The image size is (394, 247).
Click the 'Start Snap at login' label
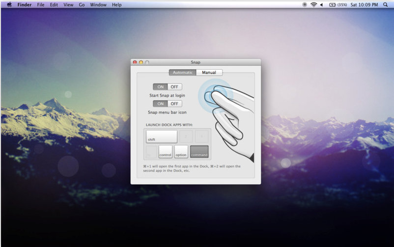click(167, 95)
